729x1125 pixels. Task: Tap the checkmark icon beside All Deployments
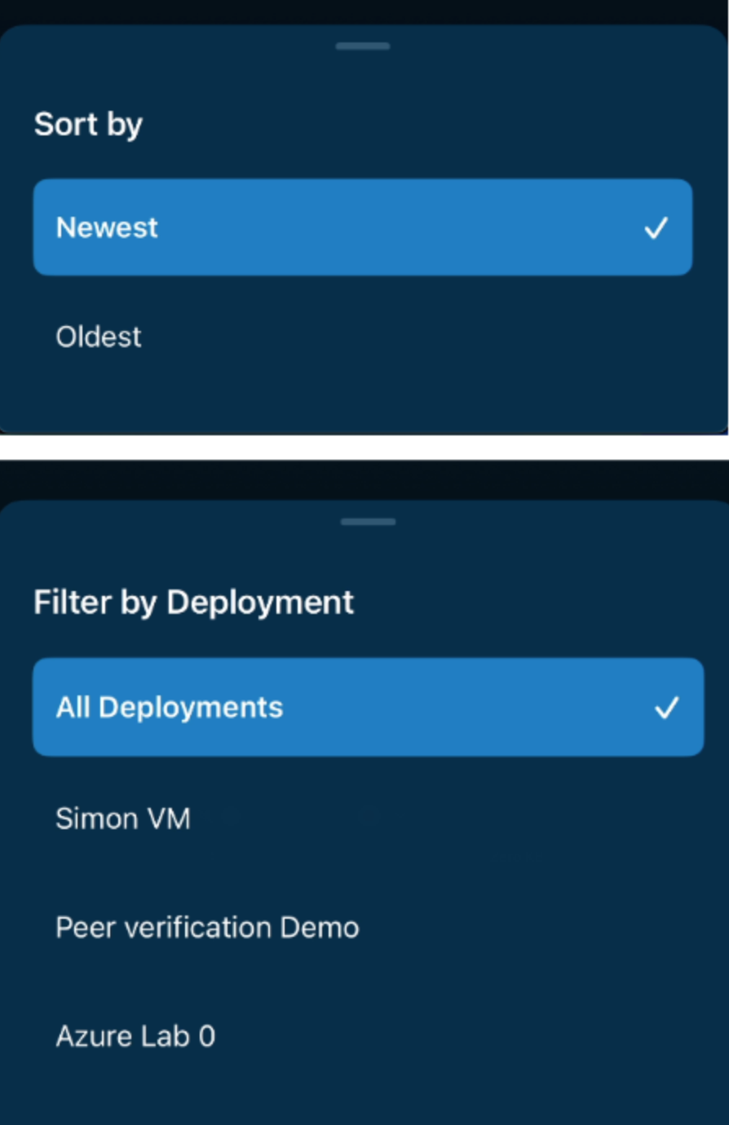666,708
